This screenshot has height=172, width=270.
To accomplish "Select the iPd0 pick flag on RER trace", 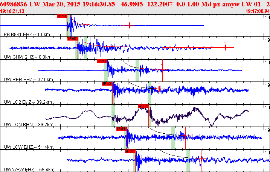I will click(x=102, y=61).
